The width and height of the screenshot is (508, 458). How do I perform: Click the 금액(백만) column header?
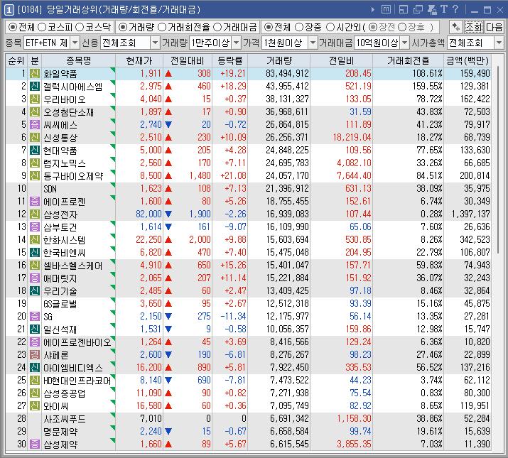tap(468, 60)
